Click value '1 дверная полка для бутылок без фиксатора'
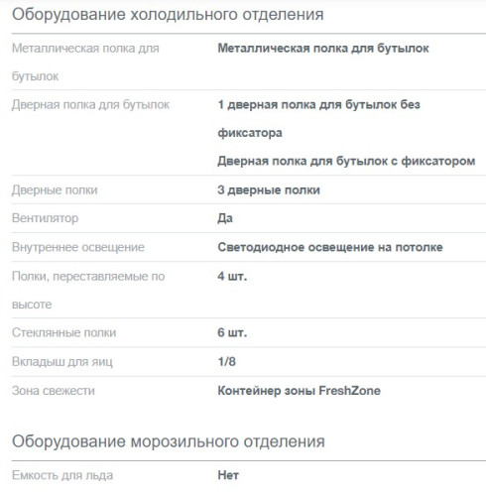 [318, 119]
